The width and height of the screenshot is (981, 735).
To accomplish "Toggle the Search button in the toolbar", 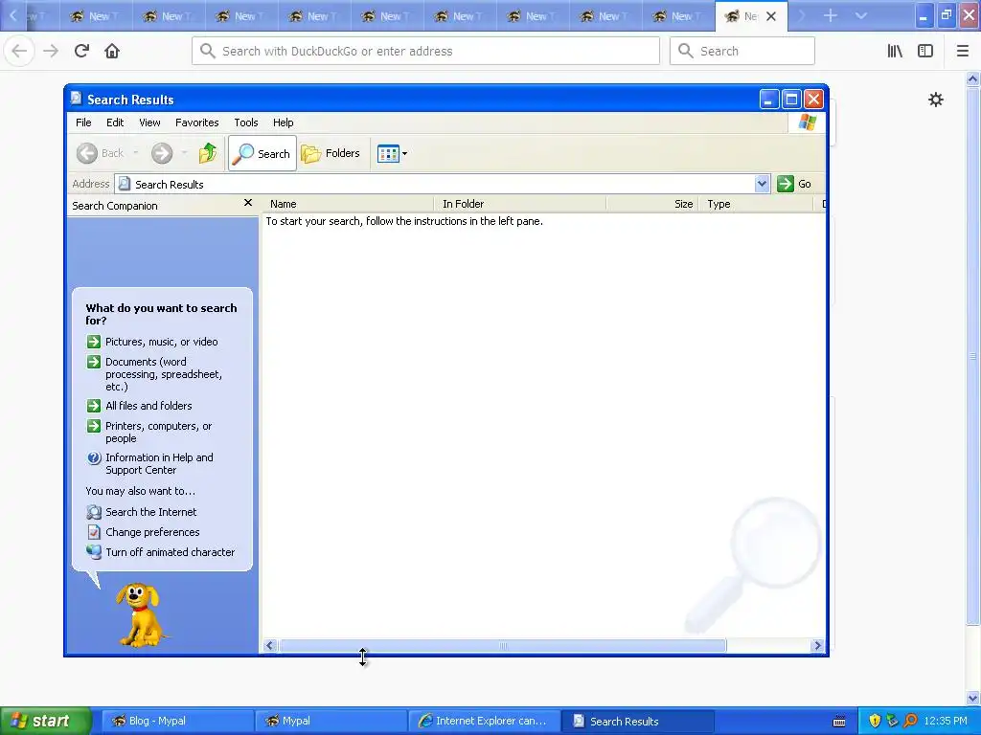I will 262,153.
